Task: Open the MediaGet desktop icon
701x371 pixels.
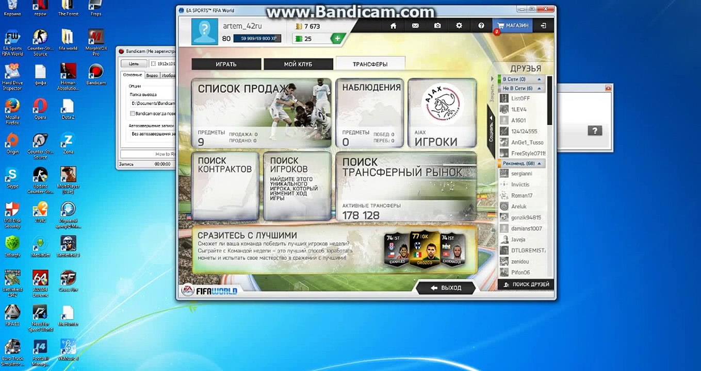Action: coord(40,246)
